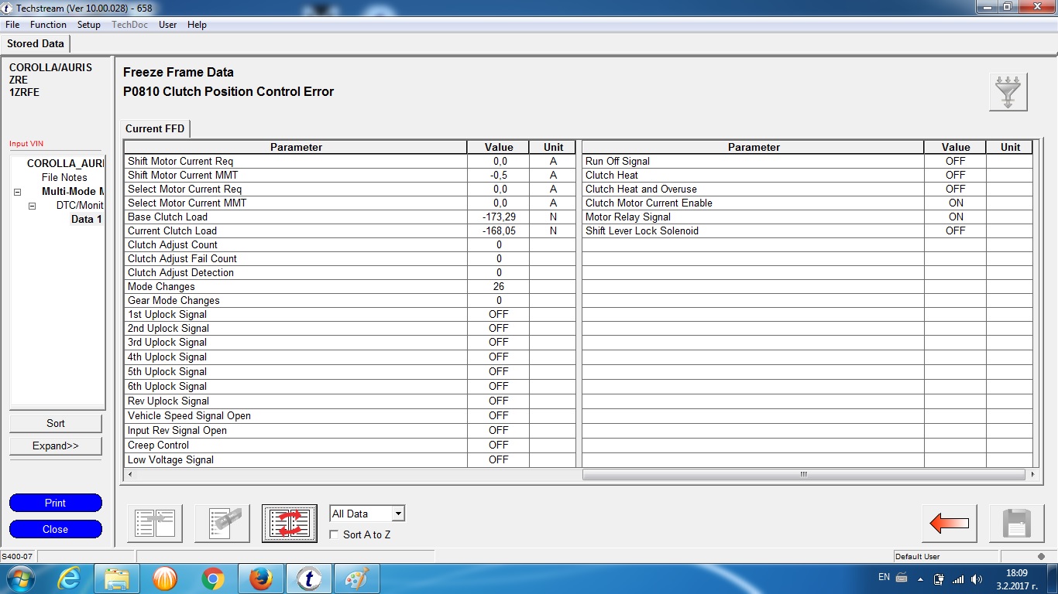Click the Sort button in left panel
The height and width of the screenshot is (594, 1058).
[56, 423]
